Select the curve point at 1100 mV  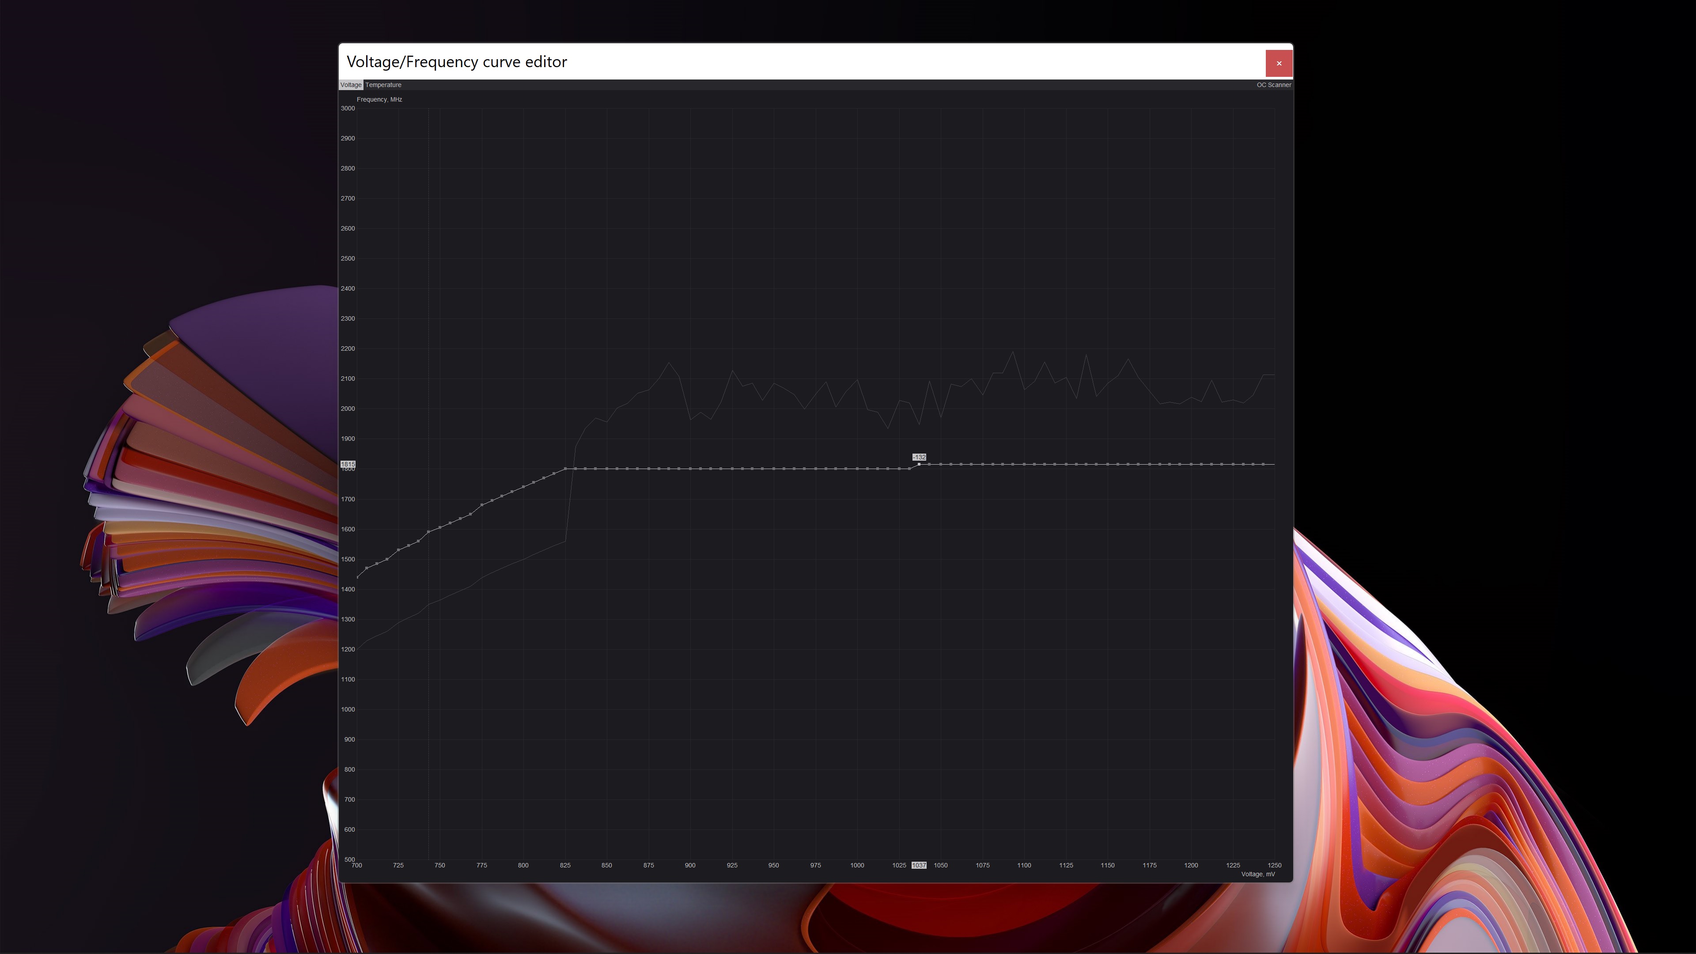[x=1024, y=464]
